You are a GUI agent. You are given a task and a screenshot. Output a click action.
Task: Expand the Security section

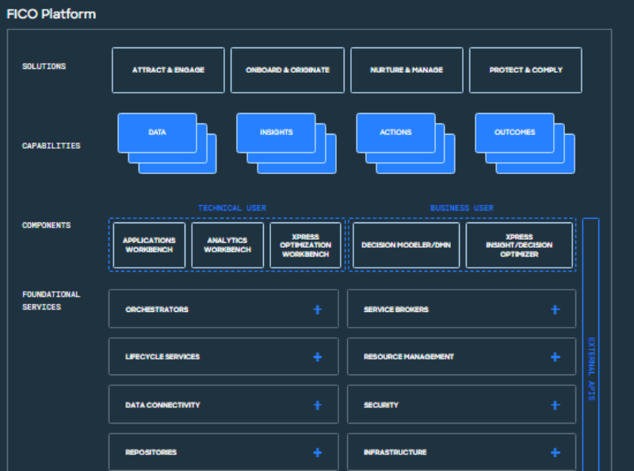point(554,404)
